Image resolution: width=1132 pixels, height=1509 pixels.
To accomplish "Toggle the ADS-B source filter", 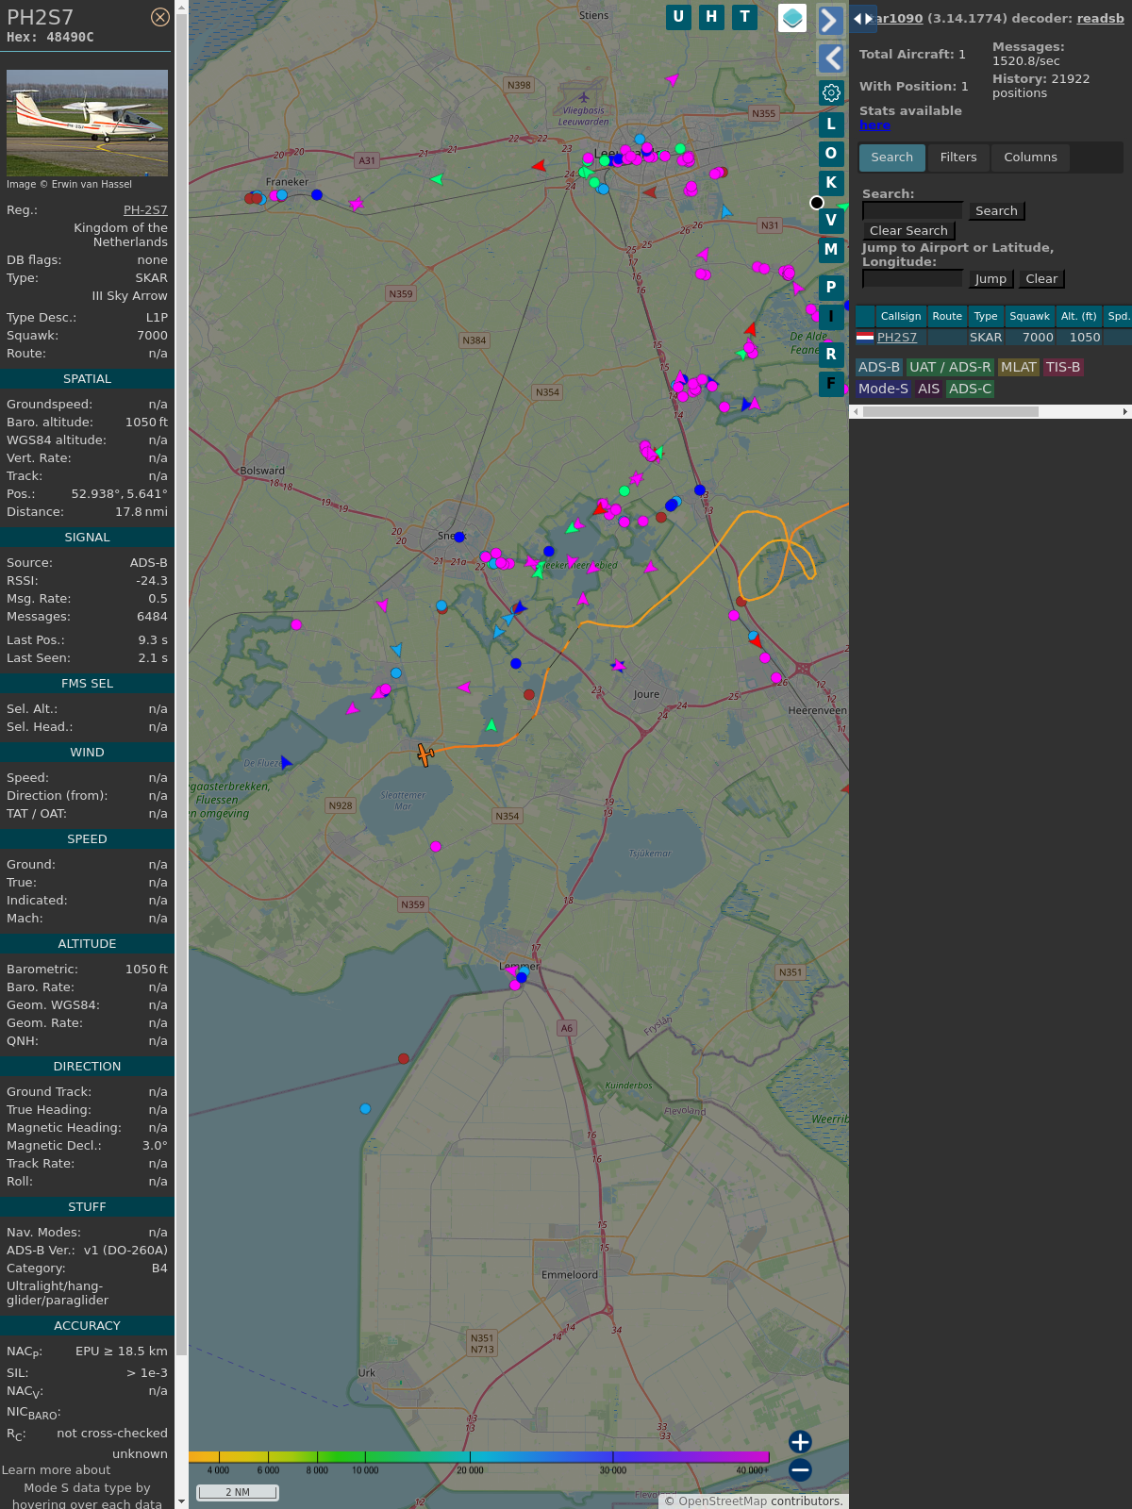I will pos(878,367).
